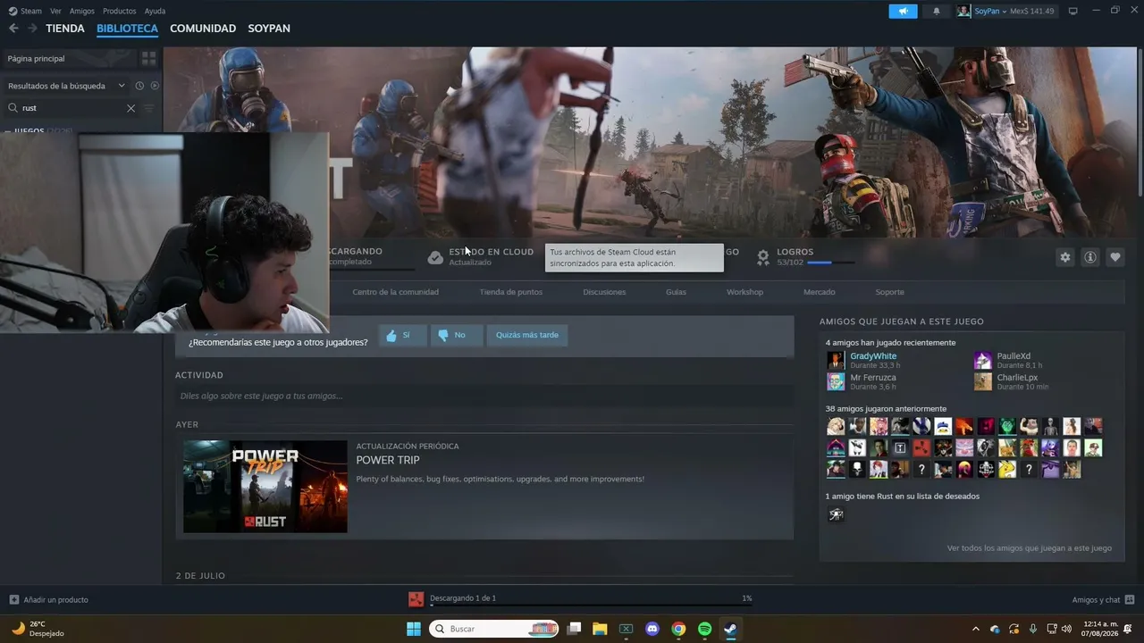The width and height of the screenshot is (1144, 643).
Task: Click the SoyPan profile avatar
Action: tap(963, 12)
